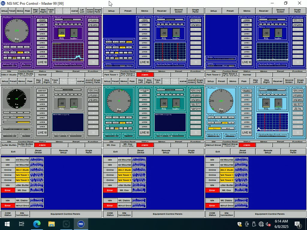Image resolution: width=307 pixels, height=230 pixels.
Task: Toggle the highlighted polarization button in Mt. Oso panel
Action: pos(122,123)
